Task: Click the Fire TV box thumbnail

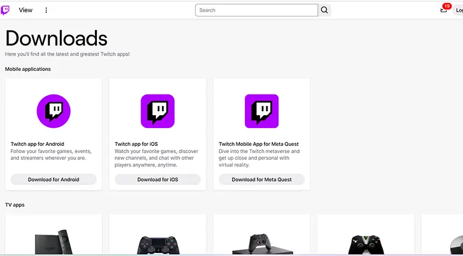Action: 54,241
